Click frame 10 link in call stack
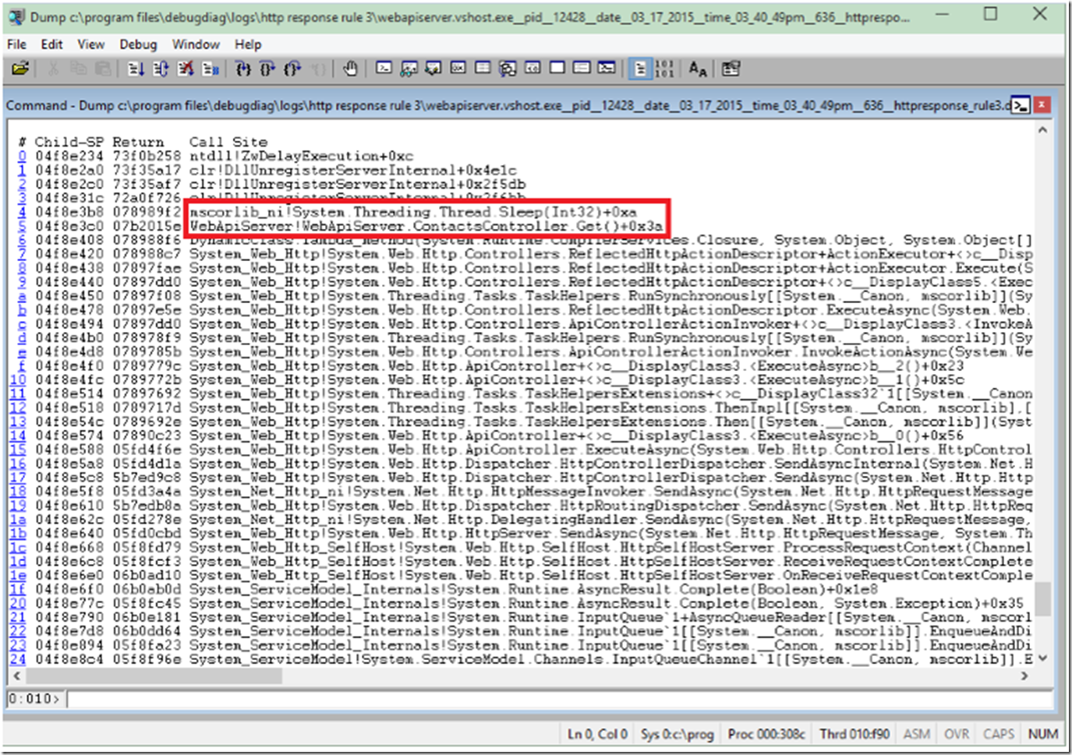This screenshot has height=755, width=1072. click(18, 379)
